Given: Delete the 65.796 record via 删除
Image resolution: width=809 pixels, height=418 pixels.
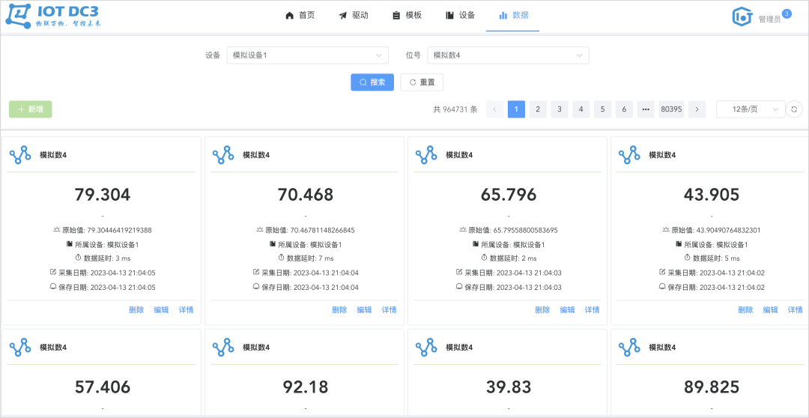Looking at the screenshot, I should point(542,310).
